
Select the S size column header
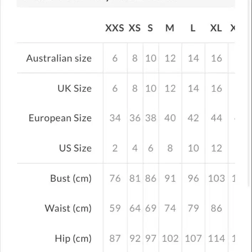tap(150, 28)
